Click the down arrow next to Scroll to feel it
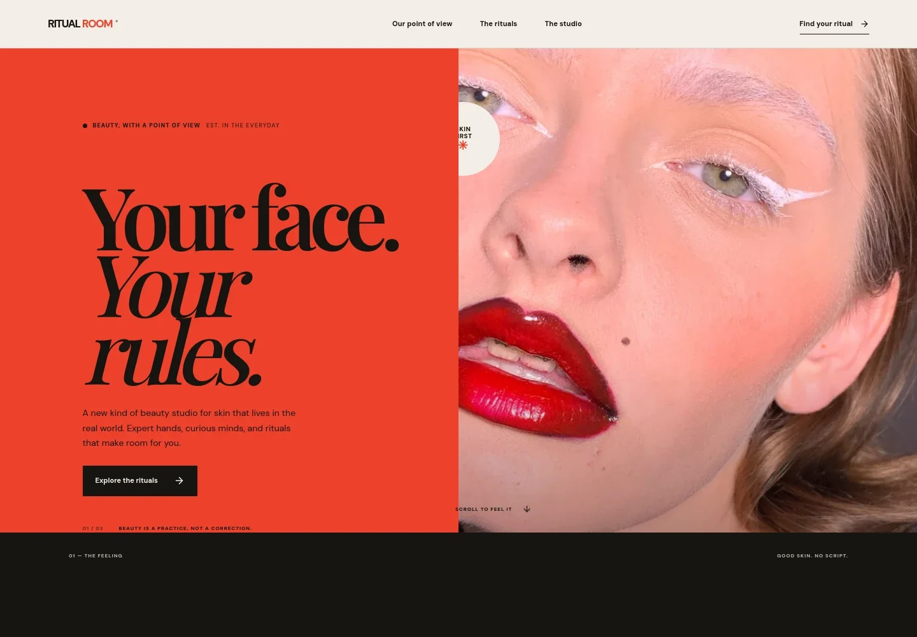Viewport: 917px width, 637px height. 527,509
